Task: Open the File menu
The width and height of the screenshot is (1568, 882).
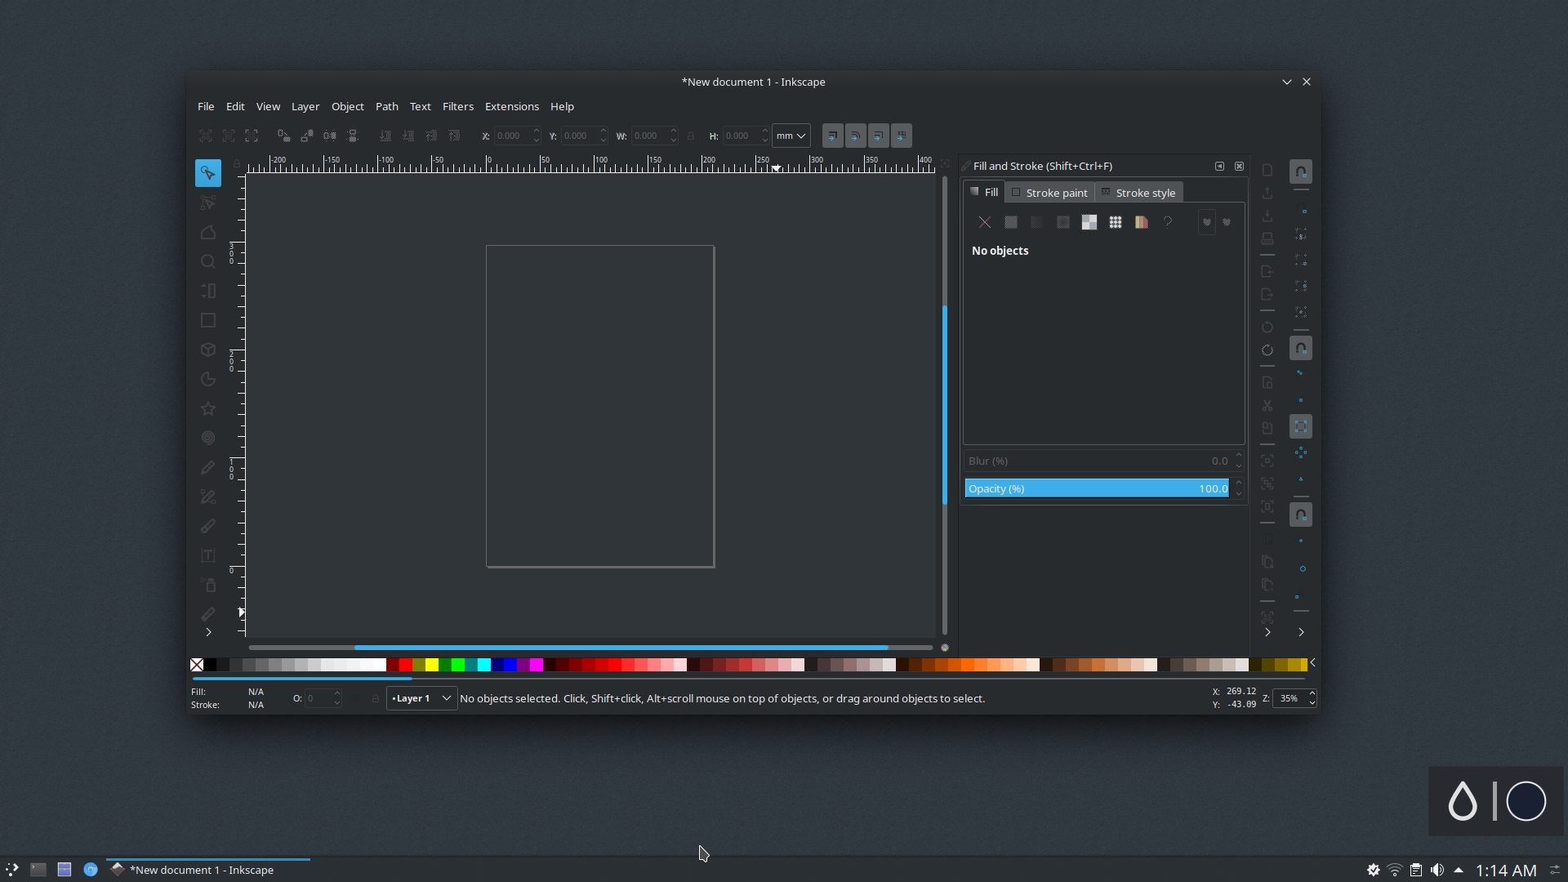Action: click(206, 107)
